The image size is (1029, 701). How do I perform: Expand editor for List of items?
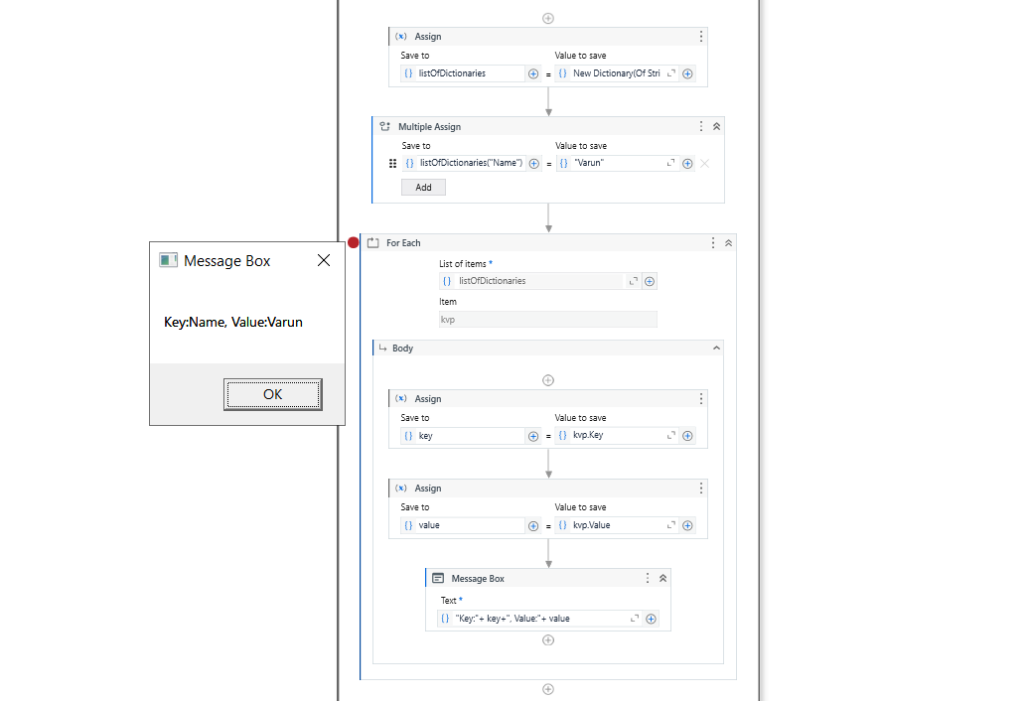634,281
